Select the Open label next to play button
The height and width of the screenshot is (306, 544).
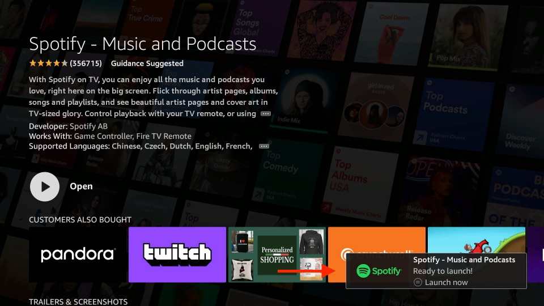81,186
